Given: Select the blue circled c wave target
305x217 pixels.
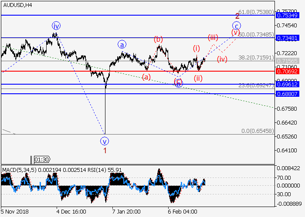Looking at the screenshot, I should pyautogui.click(x=236, y=26).
